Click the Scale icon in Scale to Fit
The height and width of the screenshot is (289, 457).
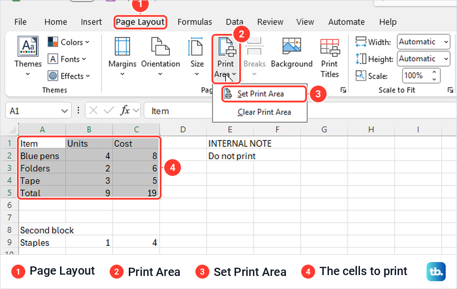tap(361, 76)
